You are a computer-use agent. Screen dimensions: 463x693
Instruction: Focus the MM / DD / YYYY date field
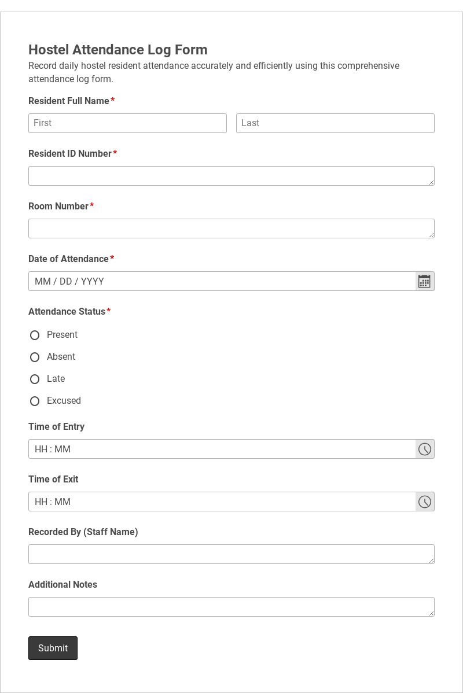coord(222,281)
